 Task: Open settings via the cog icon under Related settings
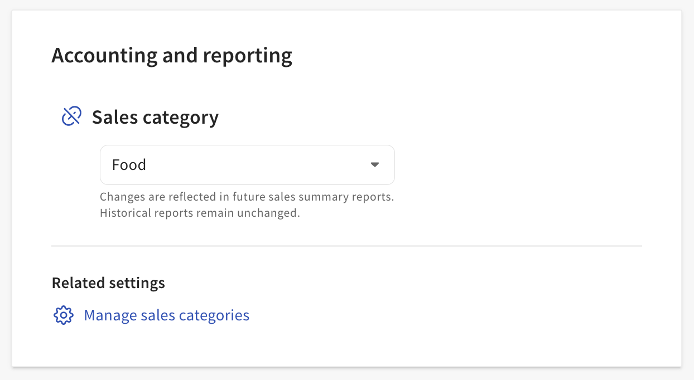point(63,315)
